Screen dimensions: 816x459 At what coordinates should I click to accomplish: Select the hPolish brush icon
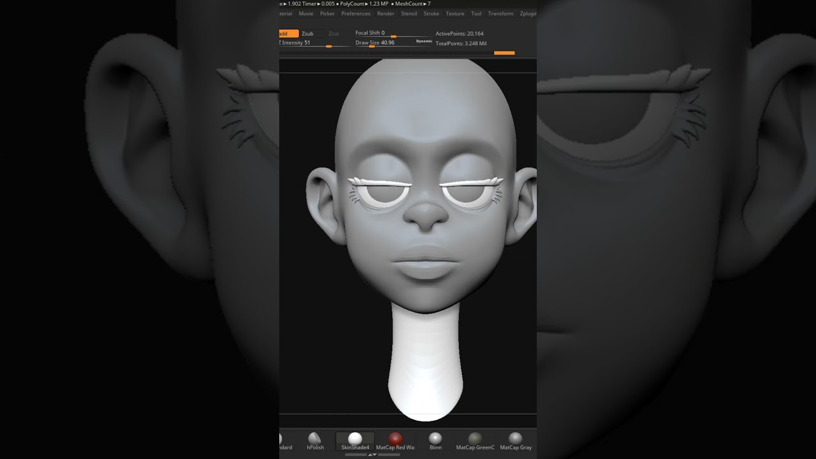pos(315,441)
